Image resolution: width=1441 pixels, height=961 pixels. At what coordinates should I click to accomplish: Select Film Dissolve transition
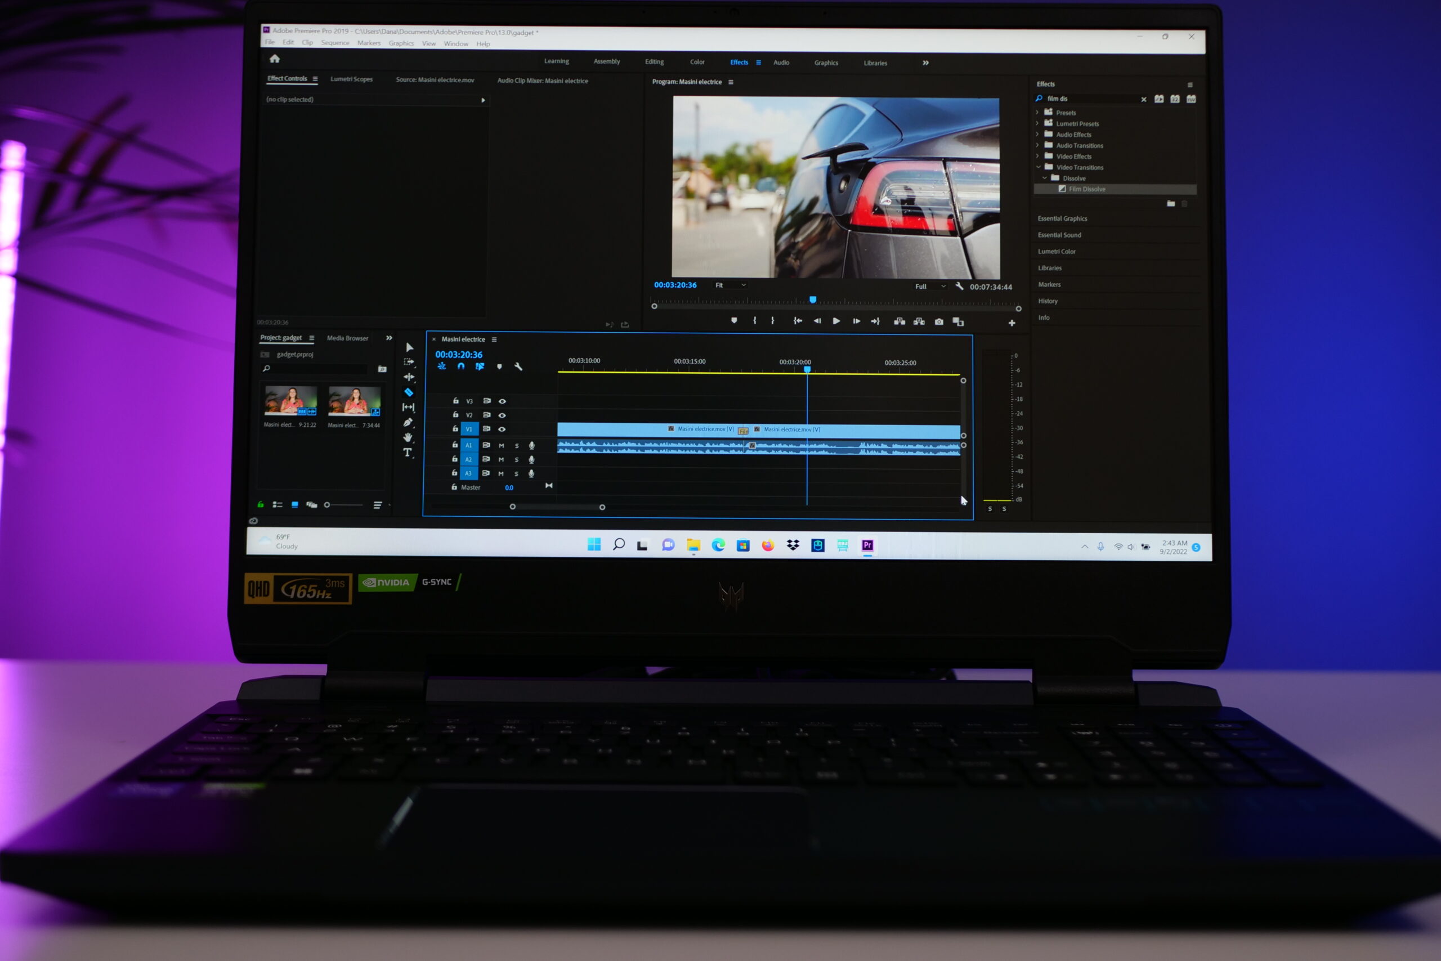tap(1087, 189)
